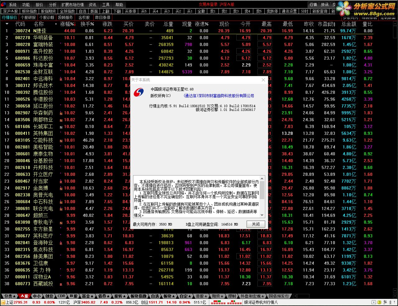This screenshot has width=398, height=306.
Task: Switch to the 个股诊断 tab
Action: [47, 17]
